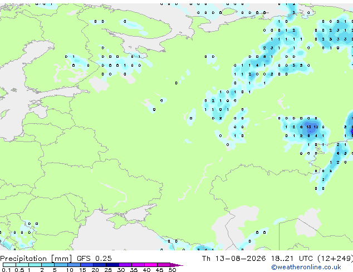
Task: Select the 40–45 mm magenta legend swatch
Action: [x=151, y=265]
